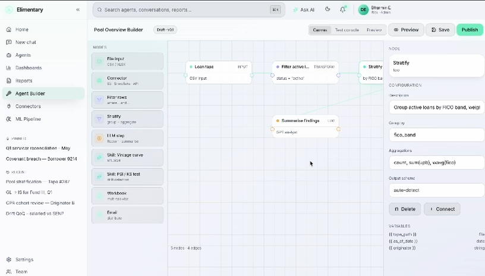The image size is (485, 276).
Task: Click the New chat bubble icon
Action: point(9,42)
